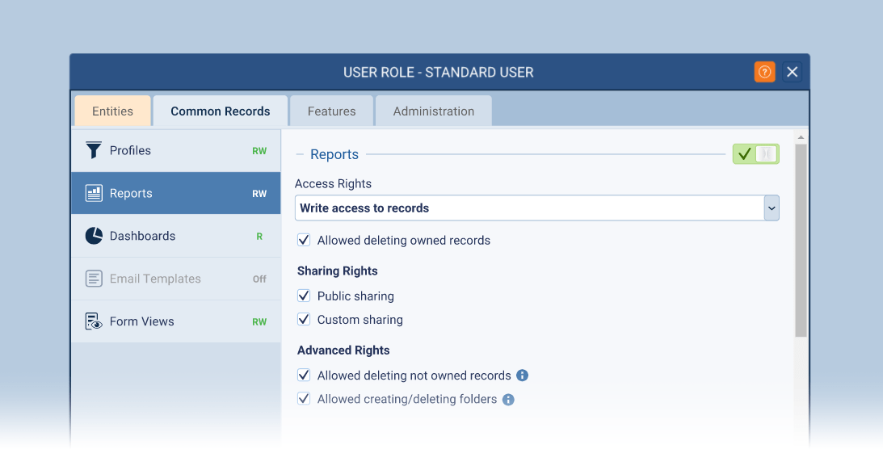Screen dimensions: 883x449
Task: Click the Dashboards pie chart icon
Action: click(95, 236)
